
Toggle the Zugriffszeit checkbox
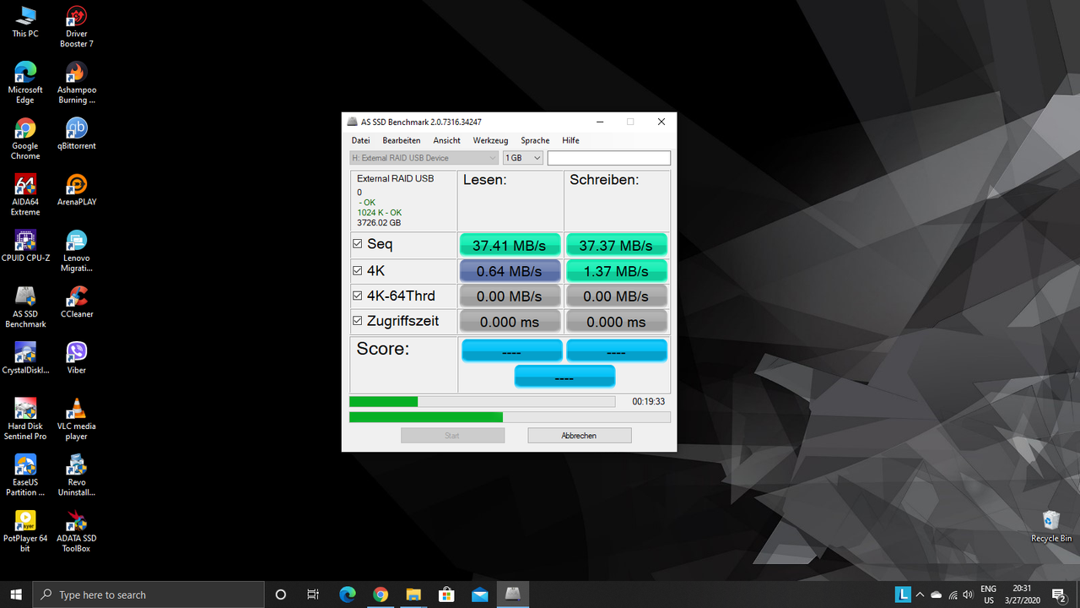point(357,321)
